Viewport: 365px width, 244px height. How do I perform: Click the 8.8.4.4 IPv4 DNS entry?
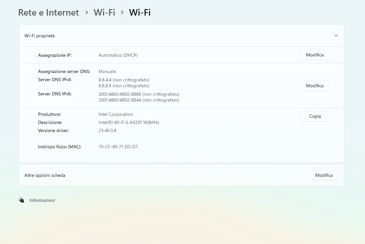(124, 80)
